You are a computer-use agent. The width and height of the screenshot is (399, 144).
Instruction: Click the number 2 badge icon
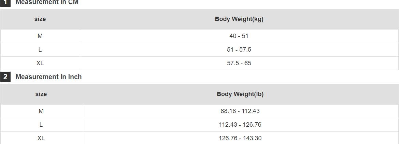pos(5,77)
